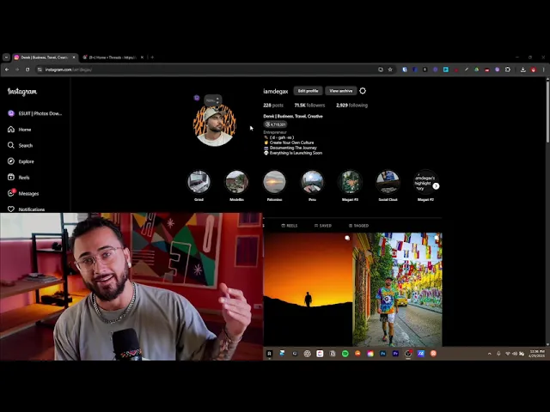Image resolution: width=550 pixels, height=412 pixels.
Task: Click the View archive button
Action: (x=340, y=91)
